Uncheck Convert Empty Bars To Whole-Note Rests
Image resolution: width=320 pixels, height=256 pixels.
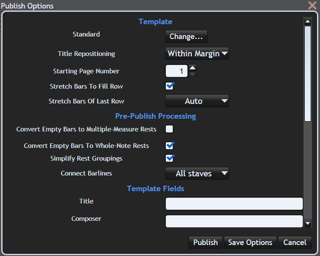tap(170, 146)
